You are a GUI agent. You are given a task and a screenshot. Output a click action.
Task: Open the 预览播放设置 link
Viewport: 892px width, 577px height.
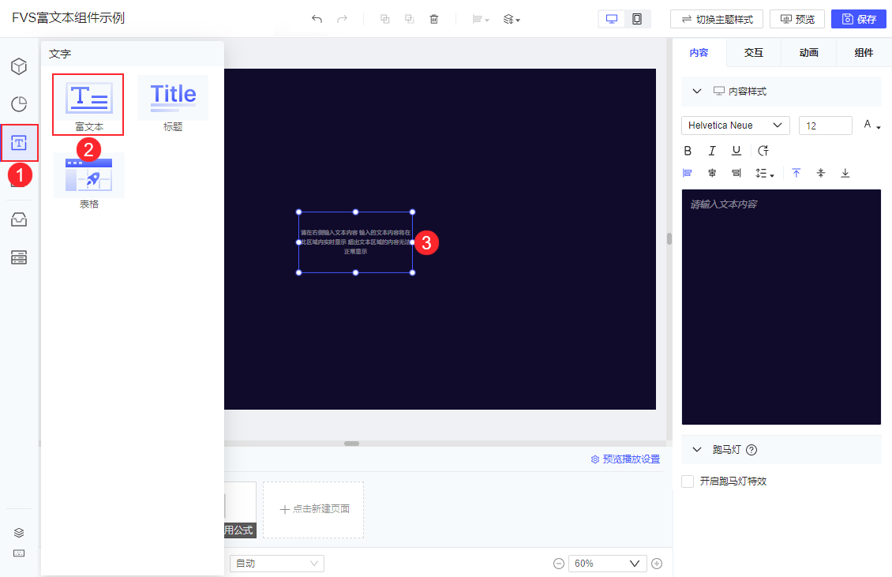pyautogui.click(x=626, y=459)
